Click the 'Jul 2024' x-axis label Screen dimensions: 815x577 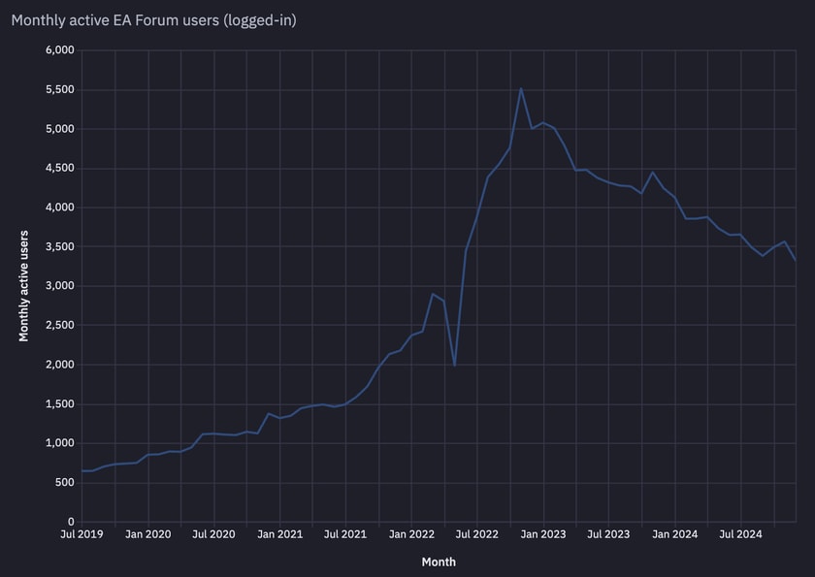coord(740,534)
